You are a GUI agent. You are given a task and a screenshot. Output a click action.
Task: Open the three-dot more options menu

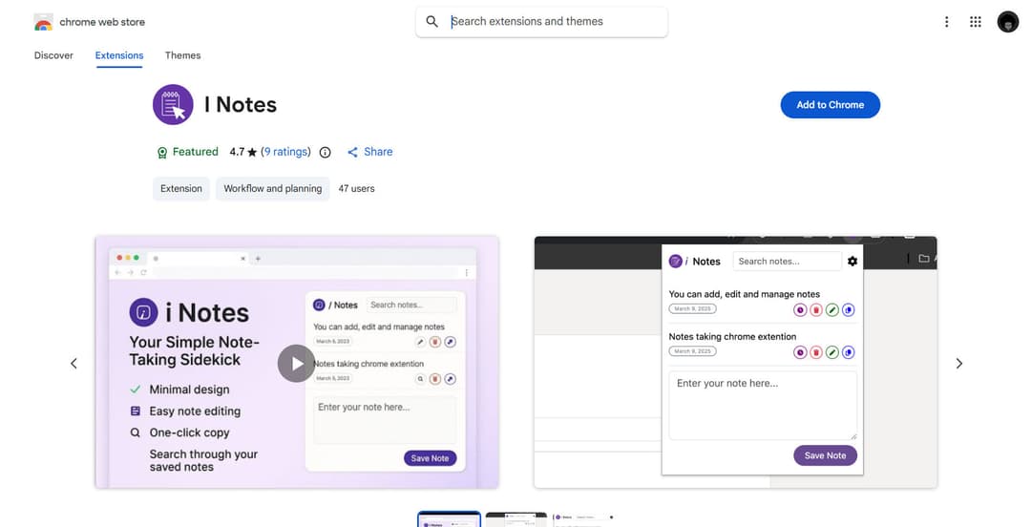point(946,22)
